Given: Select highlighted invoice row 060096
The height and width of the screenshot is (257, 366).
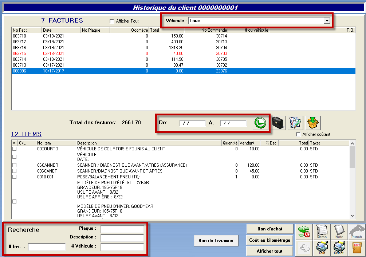Looking at the screenshot, I should tap(184, 71).
